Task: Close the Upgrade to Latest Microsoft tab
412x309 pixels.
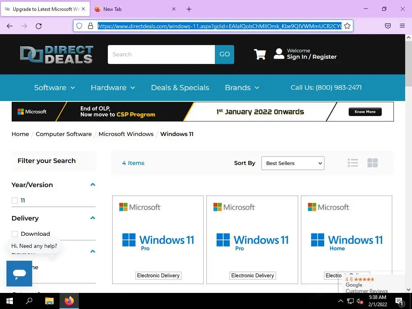Action: 83,9
